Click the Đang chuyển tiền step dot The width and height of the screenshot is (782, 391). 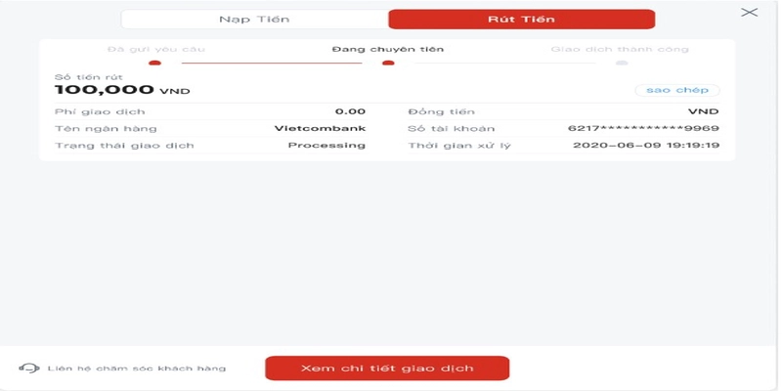coord(388,63)
